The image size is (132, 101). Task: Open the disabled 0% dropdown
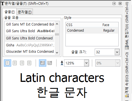118,63
